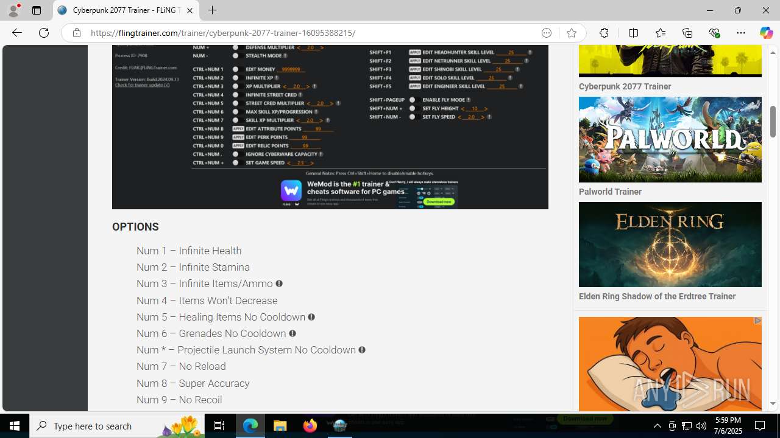Open the Palworld Trainer link
The height and width of the screenshot is (438, 780).
[610, 192]
